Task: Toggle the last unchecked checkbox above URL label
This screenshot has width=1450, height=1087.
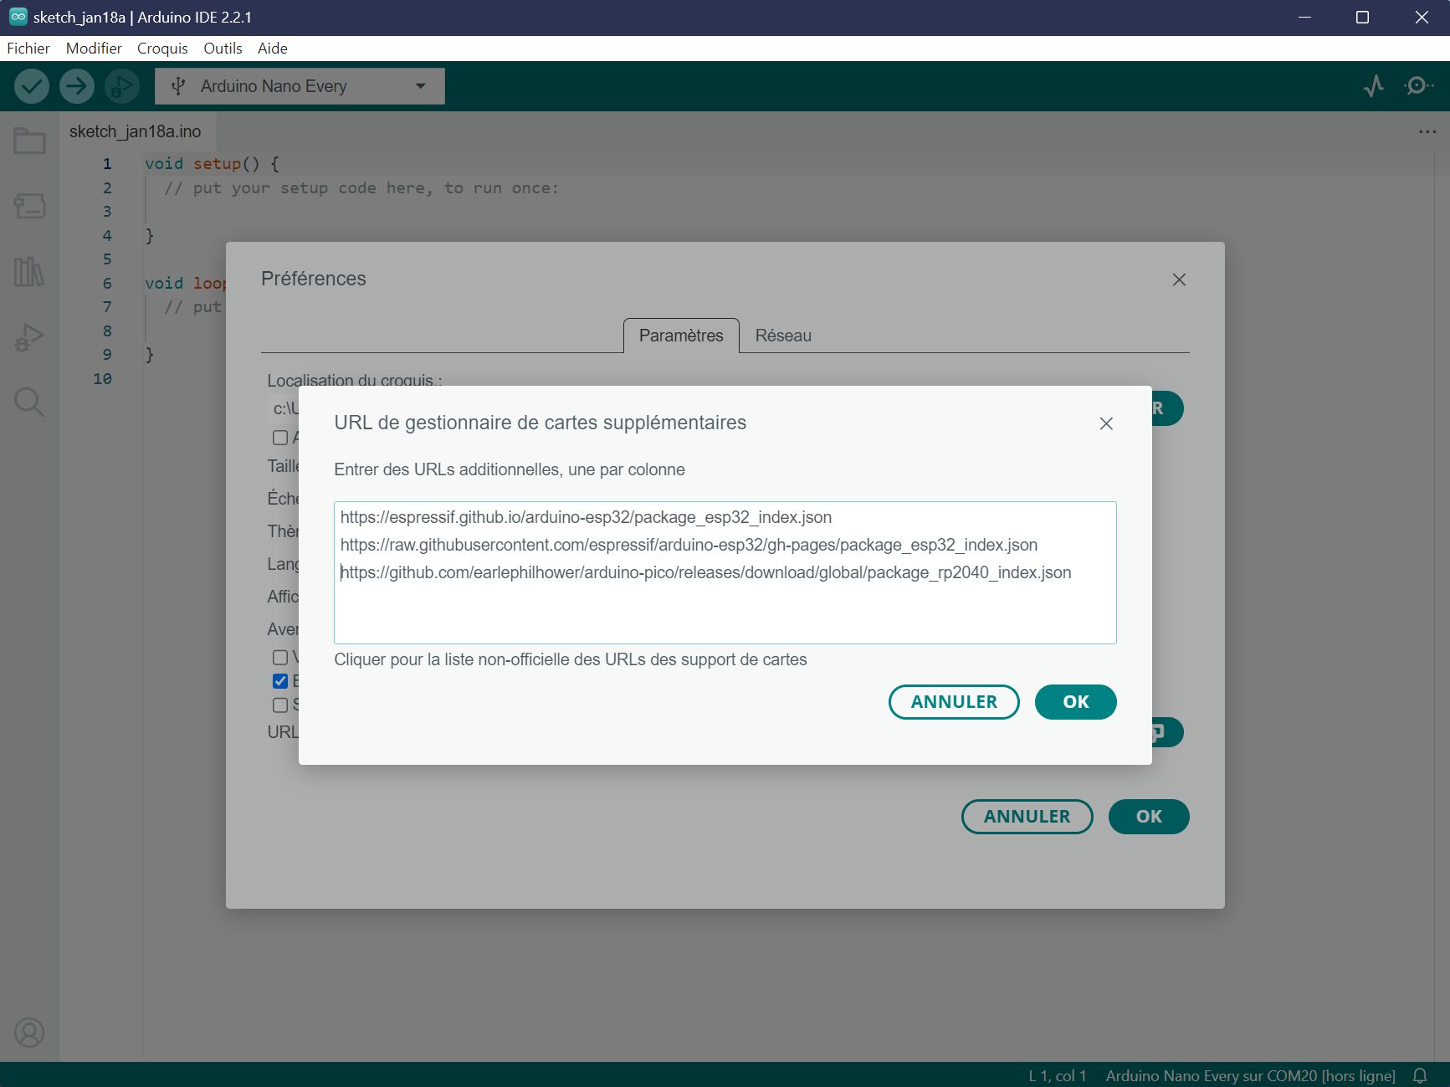Action: click(x=280, y=705)
